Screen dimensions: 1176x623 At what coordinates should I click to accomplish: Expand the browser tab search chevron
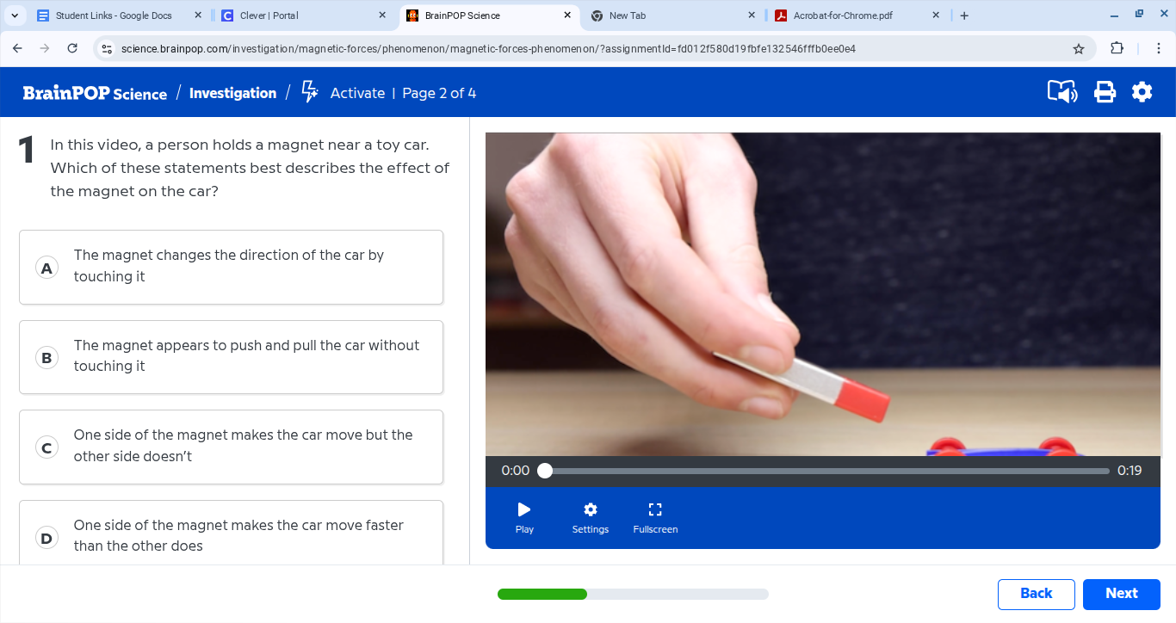coord(14,15)
